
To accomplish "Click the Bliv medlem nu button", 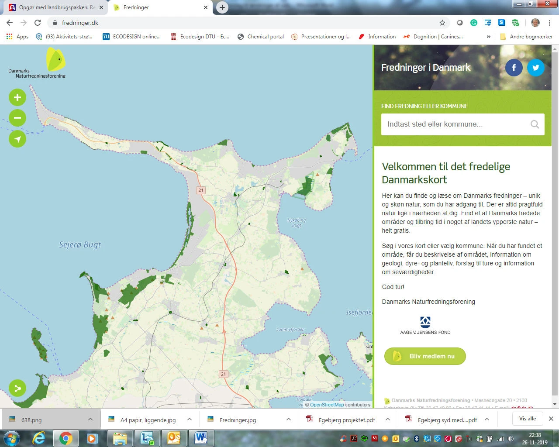I will pos(425,356).
